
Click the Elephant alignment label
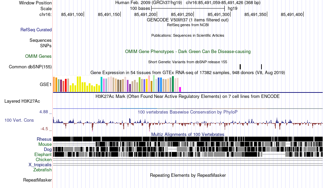tap(43, 154)
